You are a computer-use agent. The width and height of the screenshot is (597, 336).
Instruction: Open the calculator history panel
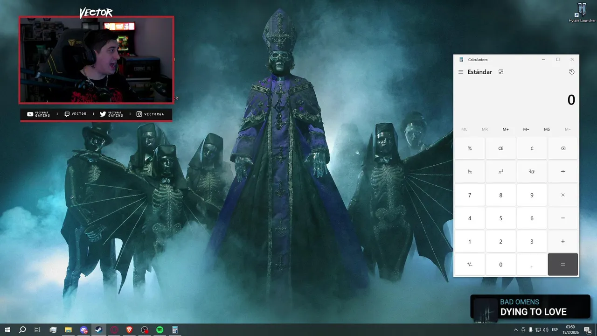pos(572,72)
